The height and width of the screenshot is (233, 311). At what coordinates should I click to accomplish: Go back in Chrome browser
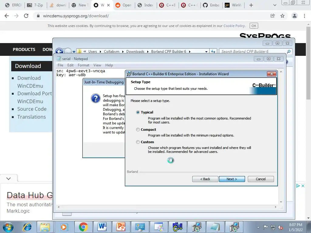[7, 16]
